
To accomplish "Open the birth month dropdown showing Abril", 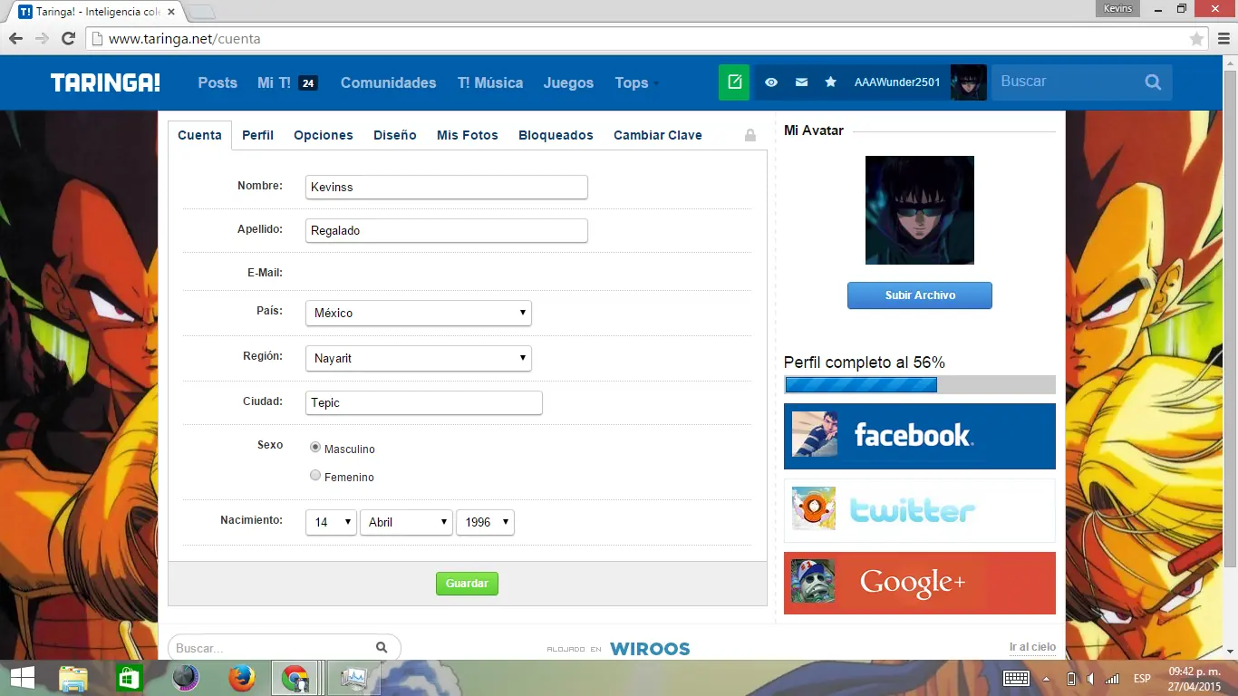I will (x=406, y=522).
